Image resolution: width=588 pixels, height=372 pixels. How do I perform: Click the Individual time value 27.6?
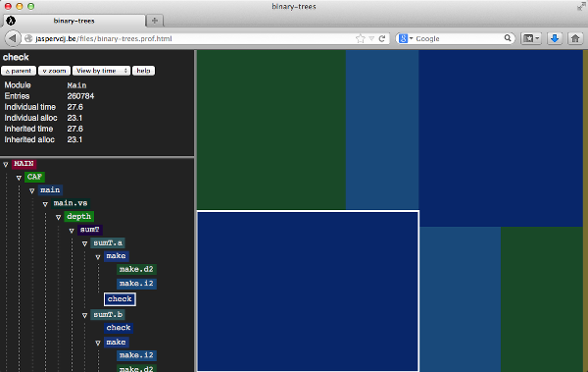click(x=75, y=107)
